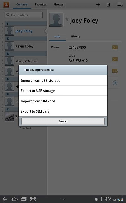Tap the search magnifier icon

coord(8,15)
